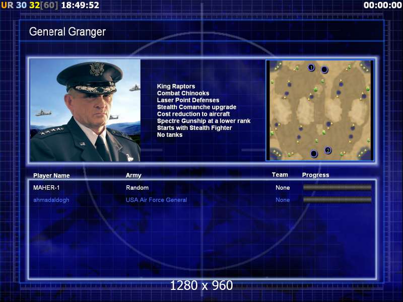Click the desert map preview thumbnail
Image resolution: width=403 pixels, height=302 pixels.
320,110
